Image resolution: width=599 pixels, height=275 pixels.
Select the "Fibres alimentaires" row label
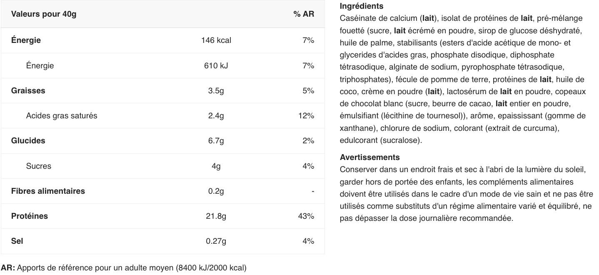[x=48, y=191]
